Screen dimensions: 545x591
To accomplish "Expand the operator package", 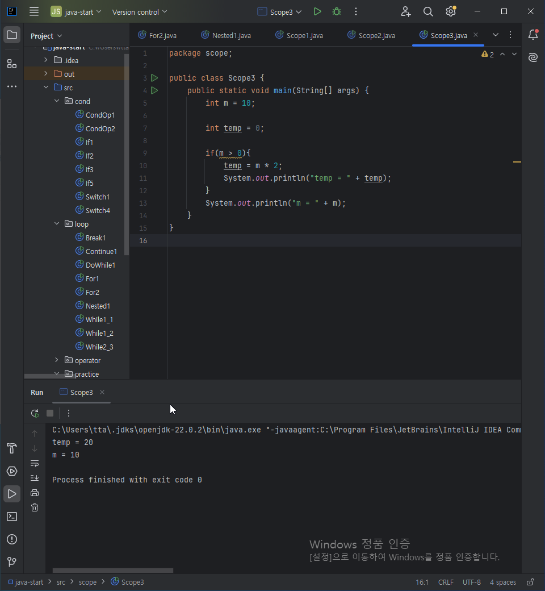I will coord(57,360).
